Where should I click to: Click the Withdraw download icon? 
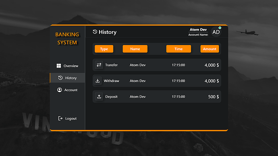point(98,81)
